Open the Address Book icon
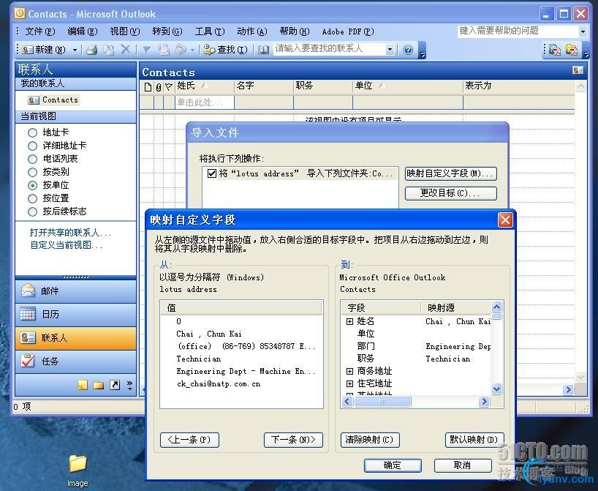 coord(263,50)
